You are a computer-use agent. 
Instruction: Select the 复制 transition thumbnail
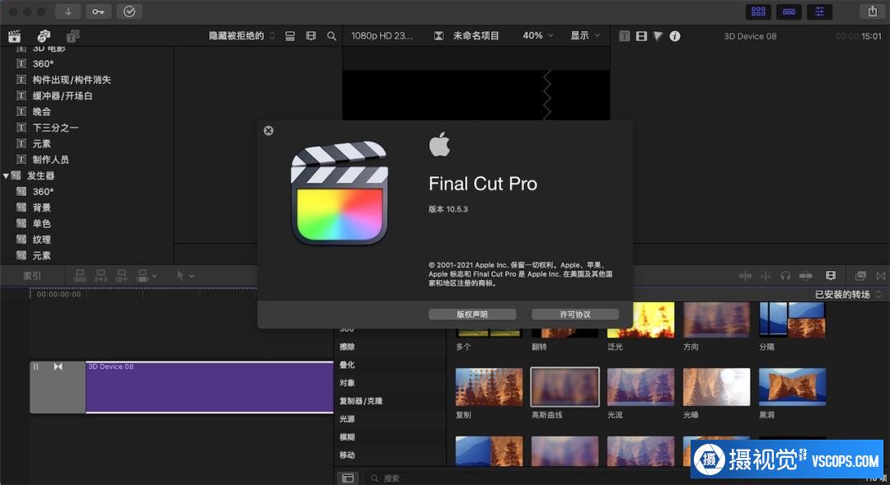(489, 387)
